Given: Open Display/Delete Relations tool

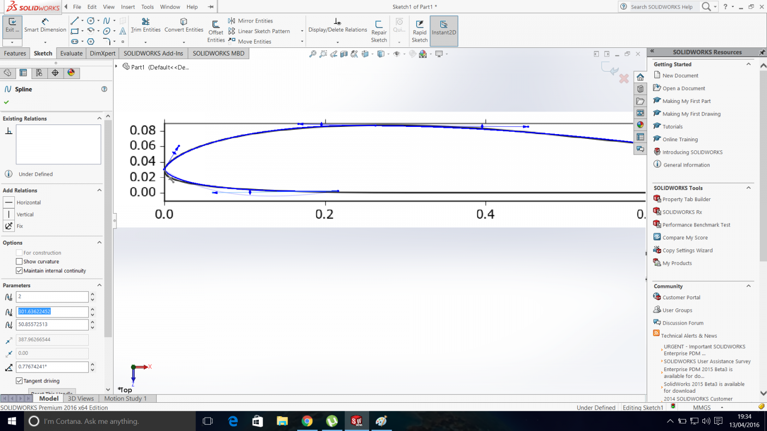Looking at the screenshot, I should tap(337, 25).
